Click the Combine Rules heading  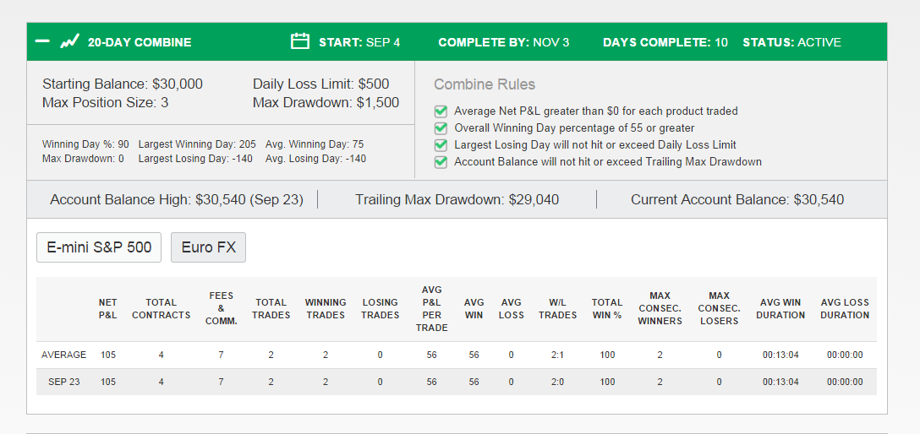coord(485,84)
